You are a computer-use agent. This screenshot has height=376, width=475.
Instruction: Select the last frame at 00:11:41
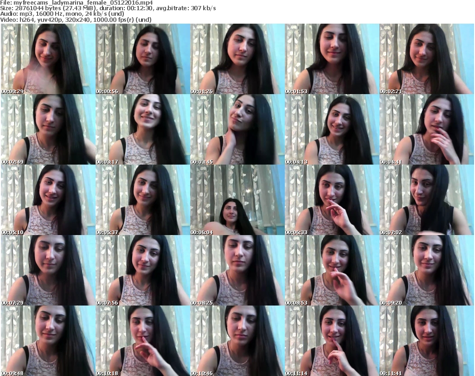tap(426, 341)
